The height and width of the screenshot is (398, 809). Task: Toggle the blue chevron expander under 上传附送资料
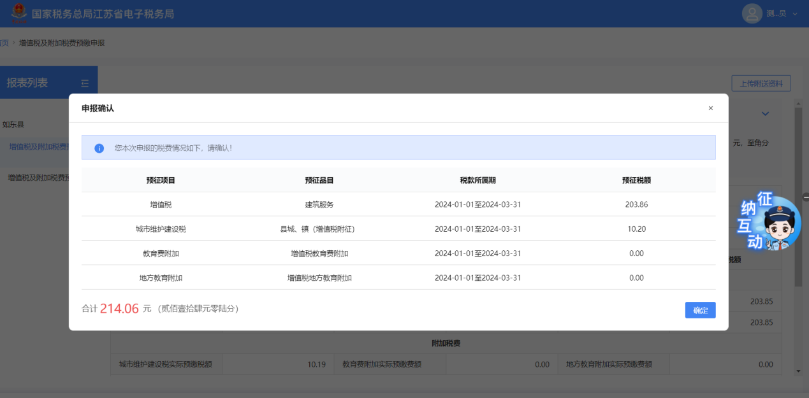765,114
